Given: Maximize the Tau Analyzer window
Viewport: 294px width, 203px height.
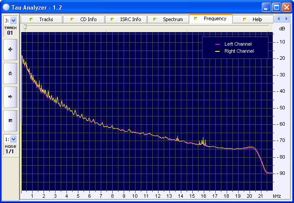Looking at the screenshot, I should (x=276, y=7).
